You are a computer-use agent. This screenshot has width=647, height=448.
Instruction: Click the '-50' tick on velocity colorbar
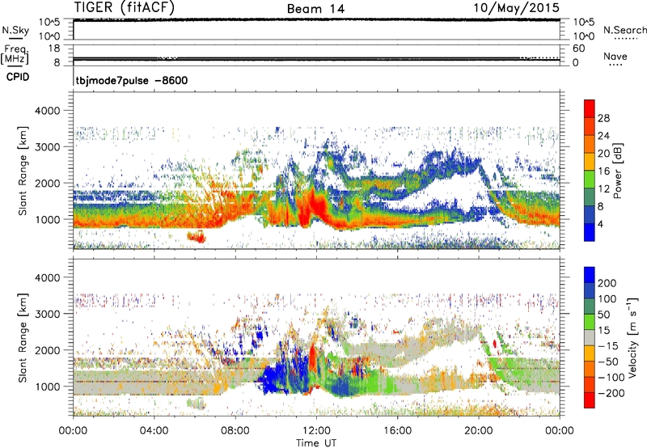coord(608,361)
